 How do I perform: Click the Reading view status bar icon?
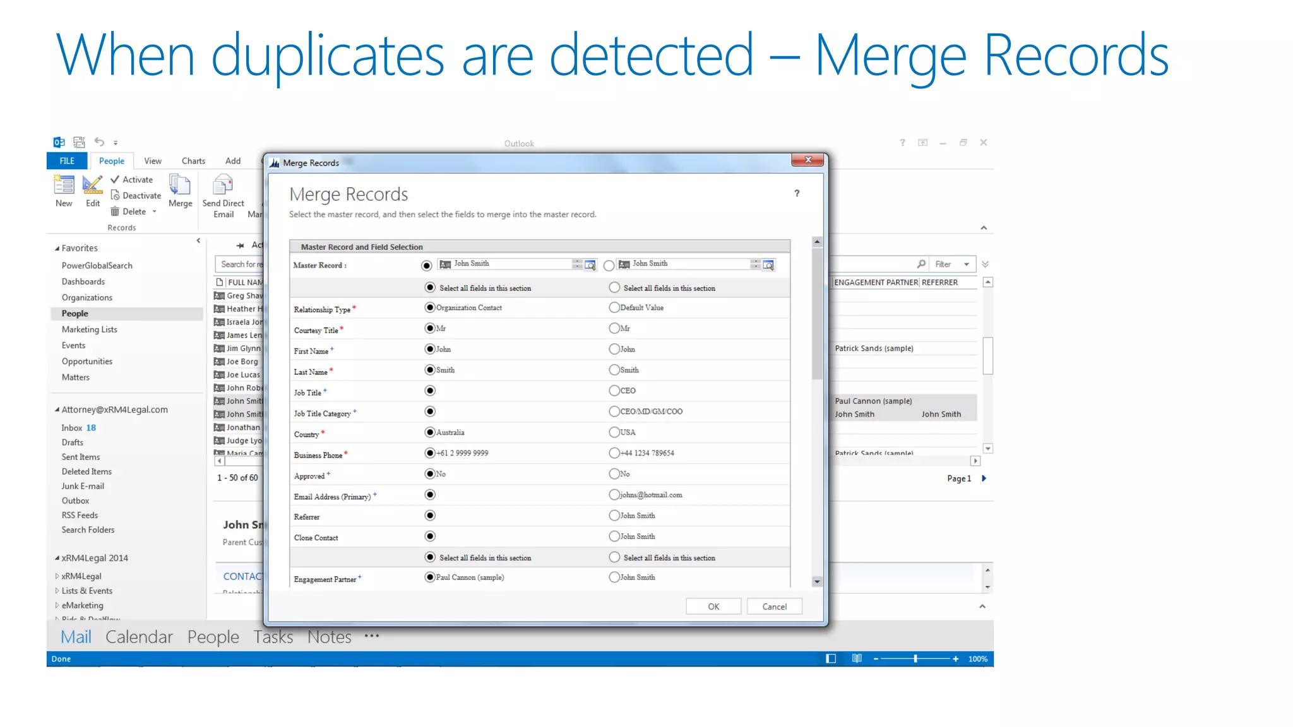[x=857, y=658]
